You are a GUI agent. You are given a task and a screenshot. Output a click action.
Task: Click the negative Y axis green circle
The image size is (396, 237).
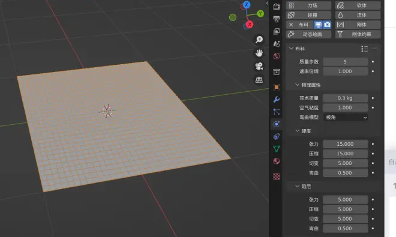[233, 17]
